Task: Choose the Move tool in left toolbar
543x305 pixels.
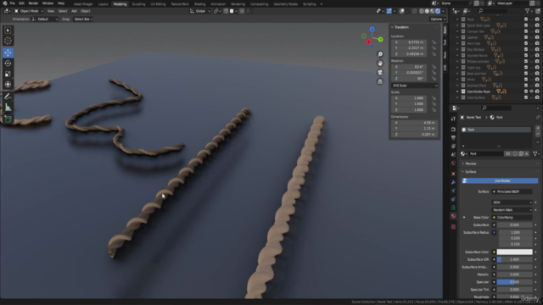Action: click(x=8, y=53)
